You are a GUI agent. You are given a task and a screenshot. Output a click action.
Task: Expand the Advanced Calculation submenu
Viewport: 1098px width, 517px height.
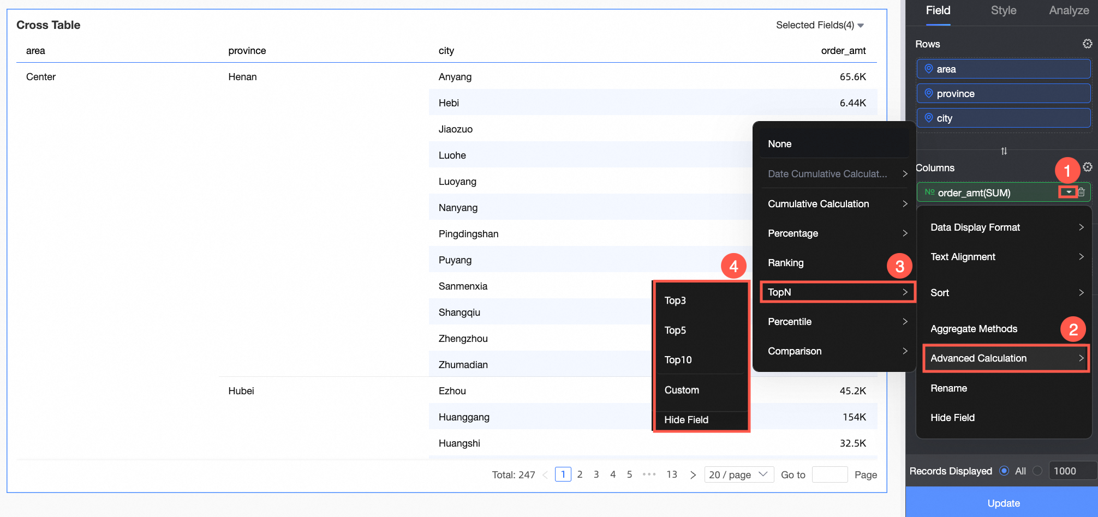click(1006, 358)
